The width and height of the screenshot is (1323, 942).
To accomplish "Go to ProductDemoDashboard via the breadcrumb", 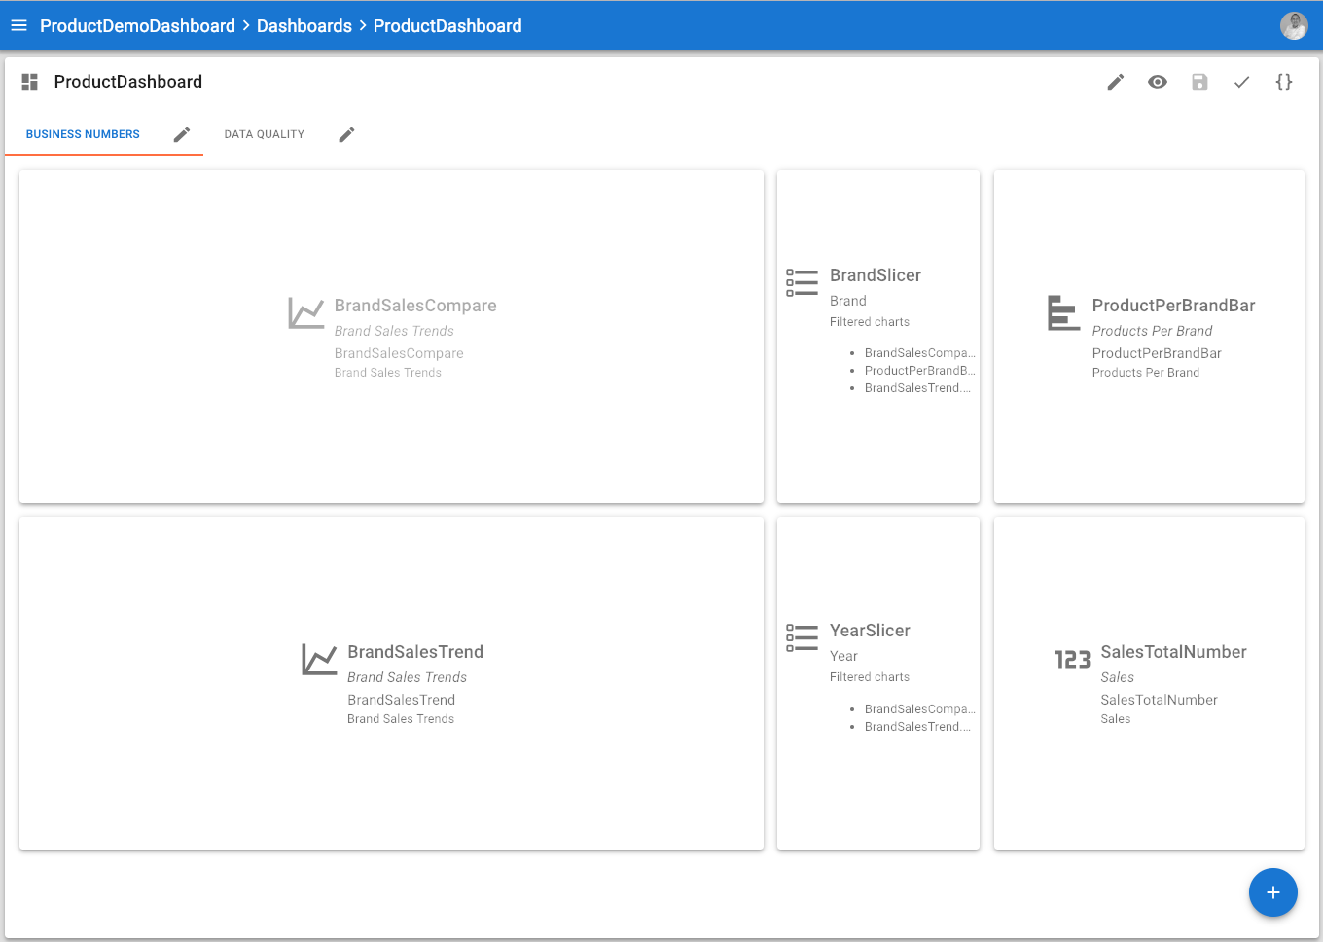I will [x=137, y=25].
